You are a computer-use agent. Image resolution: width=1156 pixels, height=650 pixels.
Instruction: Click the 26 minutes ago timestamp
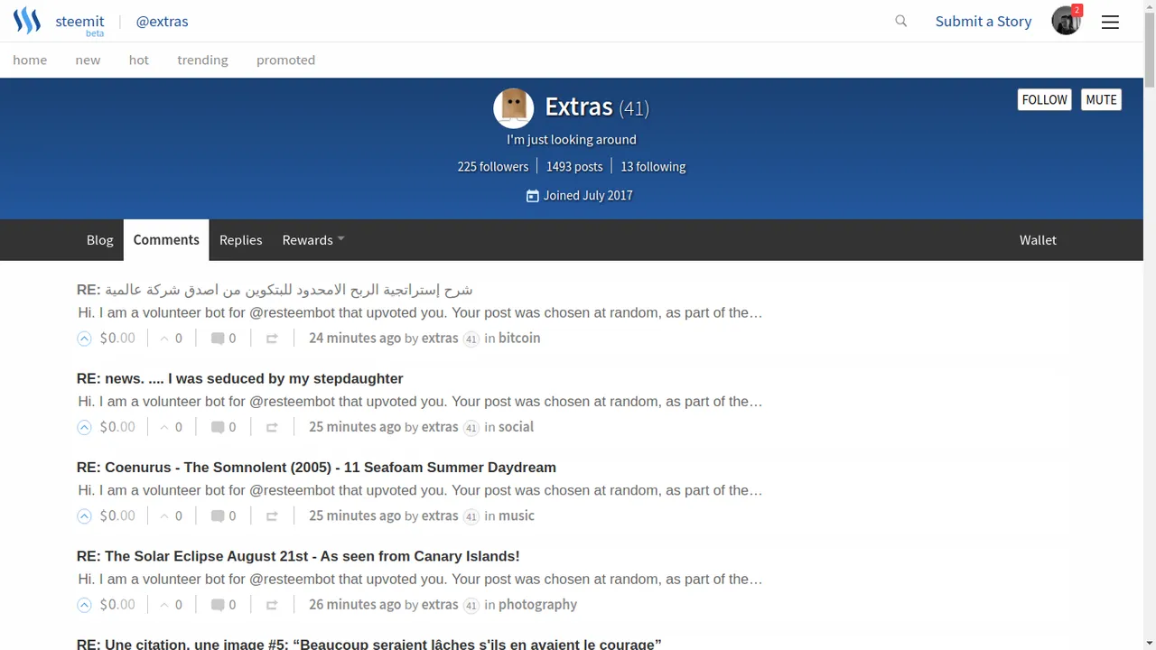pos(355,605)
